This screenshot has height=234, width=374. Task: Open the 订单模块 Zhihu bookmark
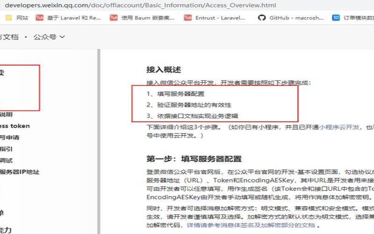click(x=353, y=18)
